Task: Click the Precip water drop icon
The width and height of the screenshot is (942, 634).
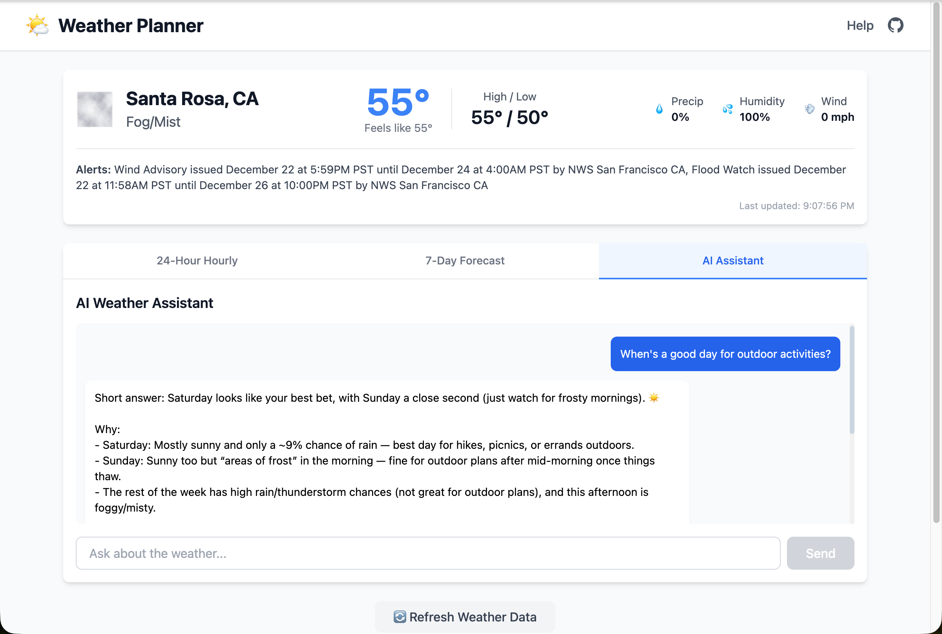Action: [x=659, y=109]
